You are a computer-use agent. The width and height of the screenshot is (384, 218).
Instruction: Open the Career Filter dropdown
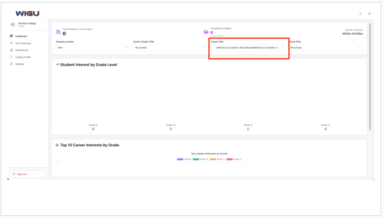pyautogui.click(x=249, y=48)
